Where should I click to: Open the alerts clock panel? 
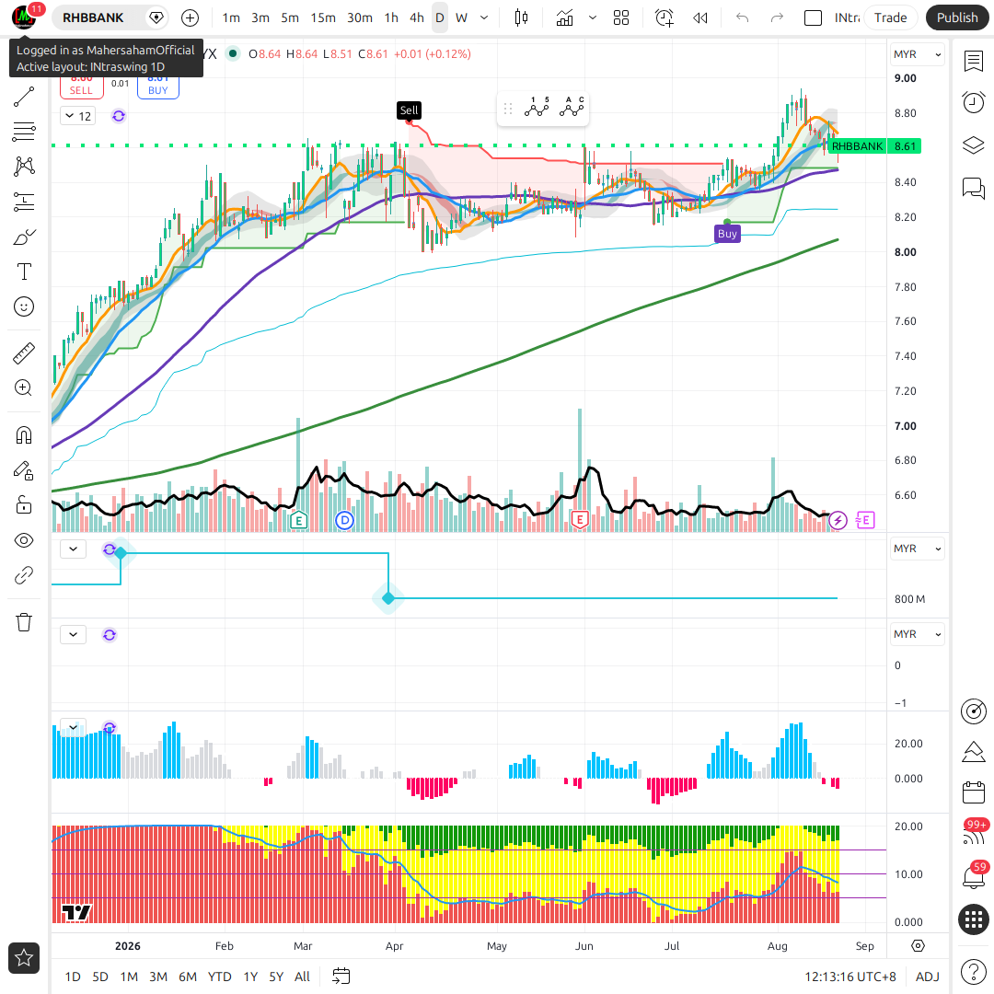click(974, 102)
